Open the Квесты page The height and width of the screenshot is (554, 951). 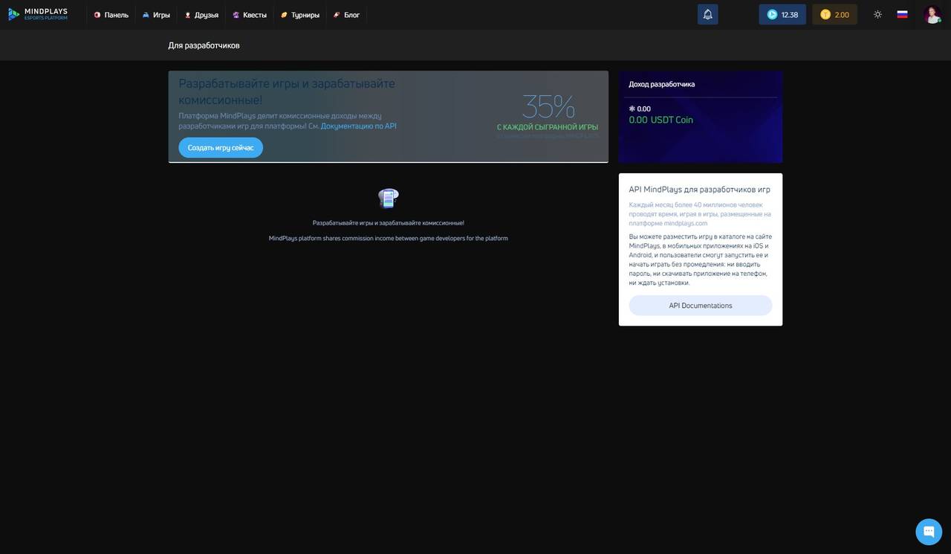pyautogui.click(x=249, y=15)
